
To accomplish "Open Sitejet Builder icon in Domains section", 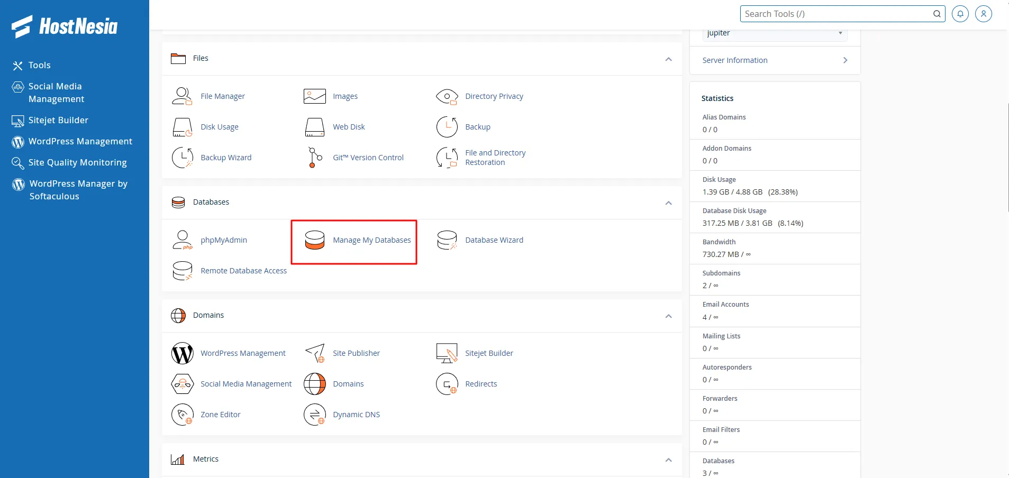I will [447, 353].
